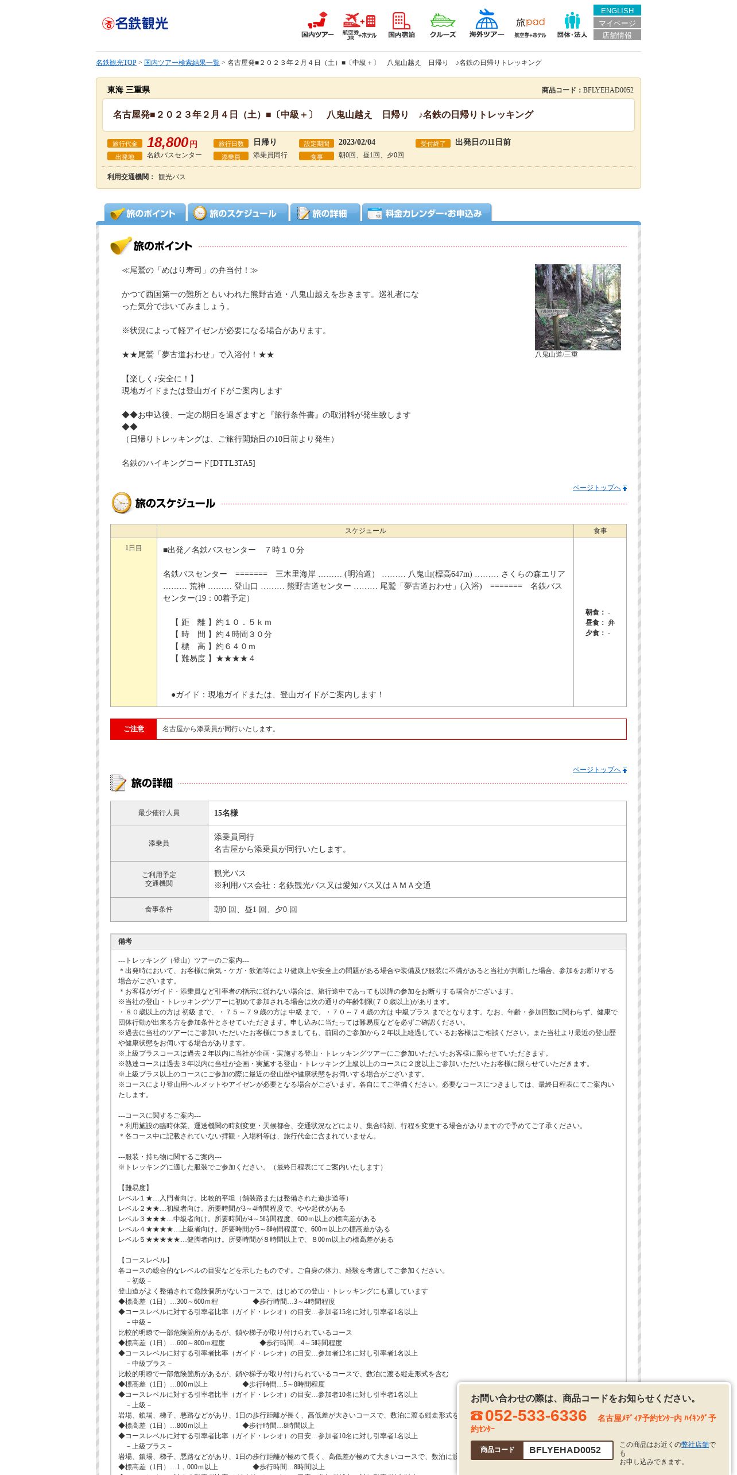
Task: Select 旅のスケジュール tab
Action: point(238,213)
